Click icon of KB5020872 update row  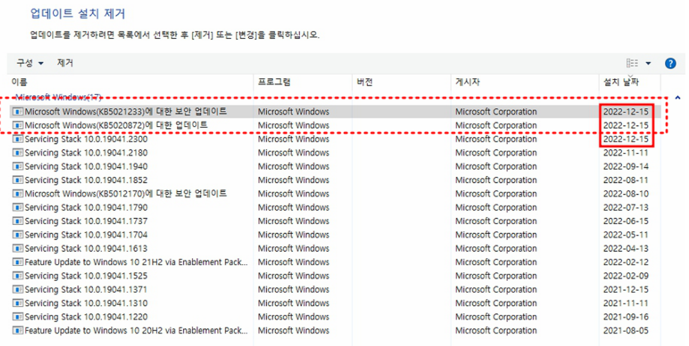tap(18, 125)
